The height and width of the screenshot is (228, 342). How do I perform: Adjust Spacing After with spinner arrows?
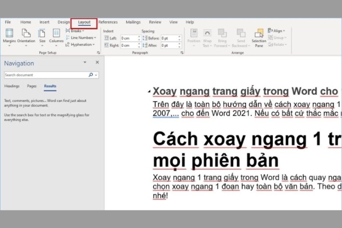point(179,46)
